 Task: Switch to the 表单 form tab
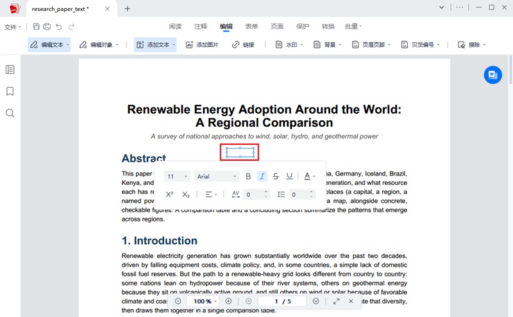[x=251, y=26]
